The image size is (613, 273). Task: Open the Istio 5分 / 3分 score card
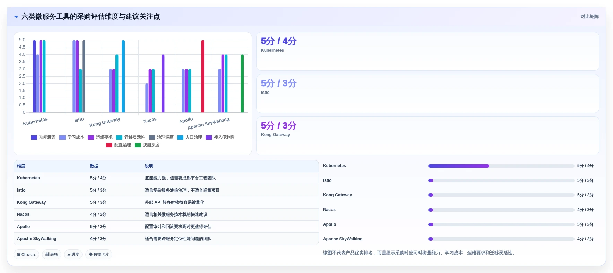pos(428,94)
